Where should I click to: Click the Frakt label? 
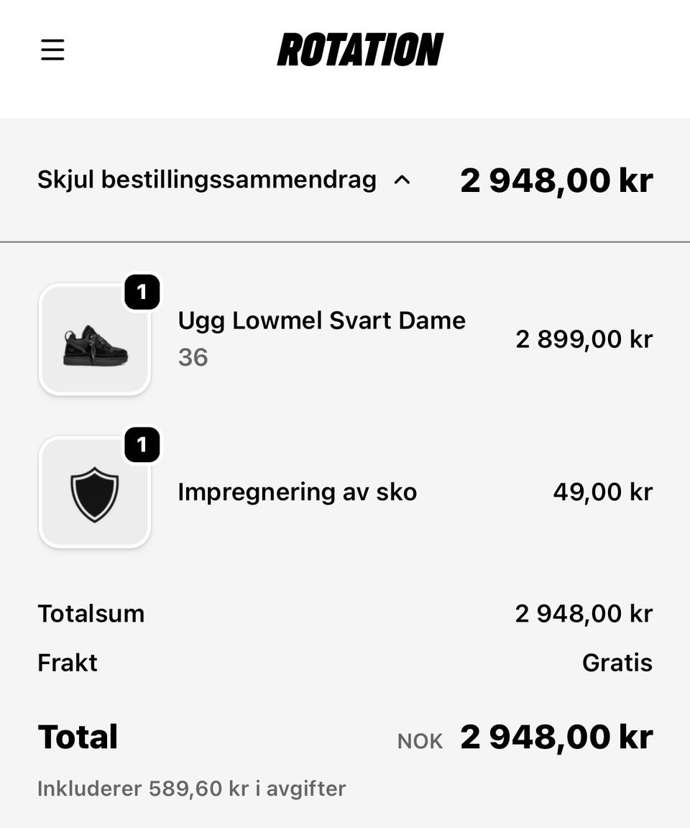(x=67, y=663)
